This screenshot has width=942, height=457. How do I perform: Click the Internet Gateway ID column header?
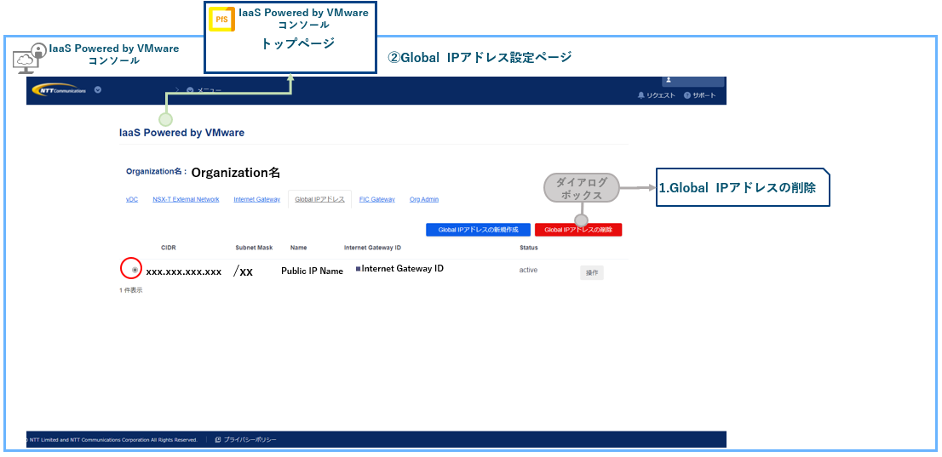coord(372,248)
